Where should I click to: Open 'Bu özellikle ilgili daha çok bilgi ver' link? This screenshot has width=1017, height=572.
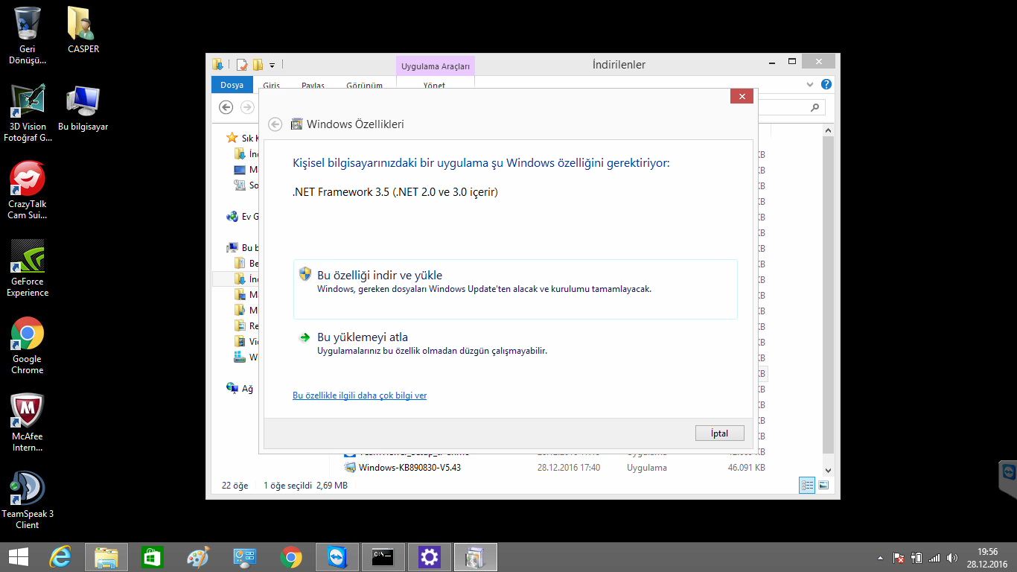click(x=360, y=395)
